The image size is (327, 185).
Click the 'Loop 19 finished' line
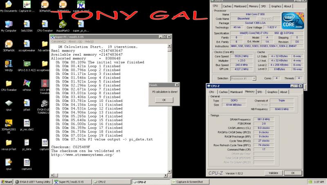tap(89, 135)
